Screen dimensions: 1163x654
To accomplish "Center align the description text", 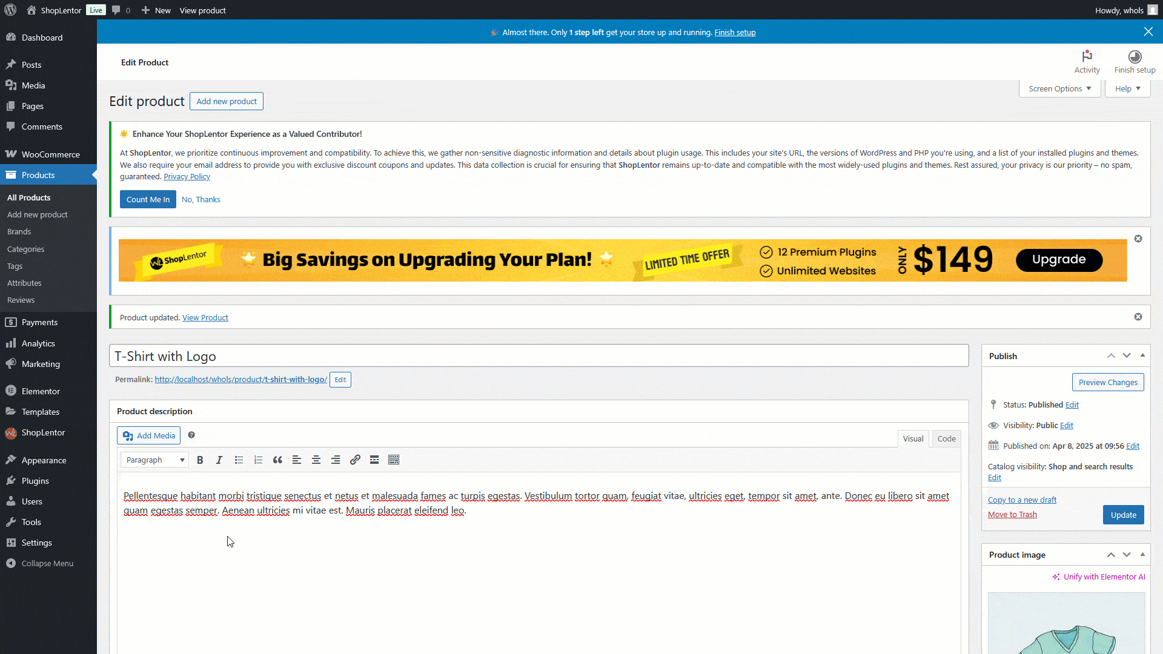I will click(x=316, y=460).
